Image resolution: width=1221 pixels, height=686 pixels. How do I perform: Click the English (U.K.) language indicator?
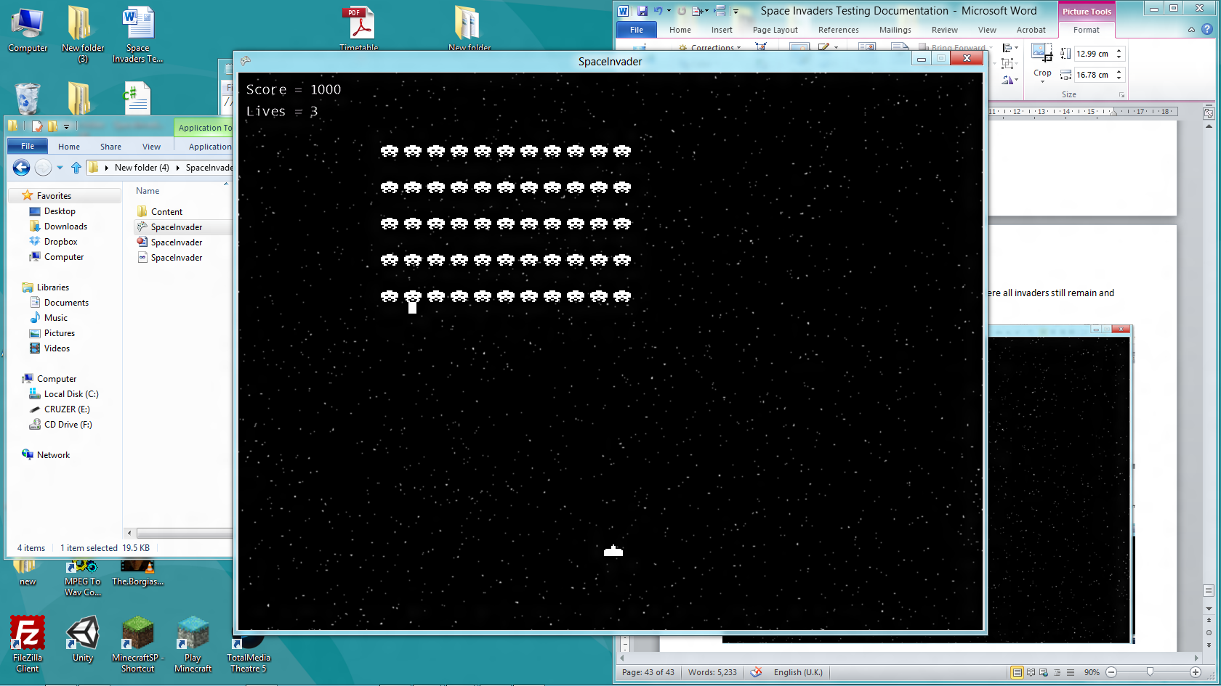(x=798, y=672)
